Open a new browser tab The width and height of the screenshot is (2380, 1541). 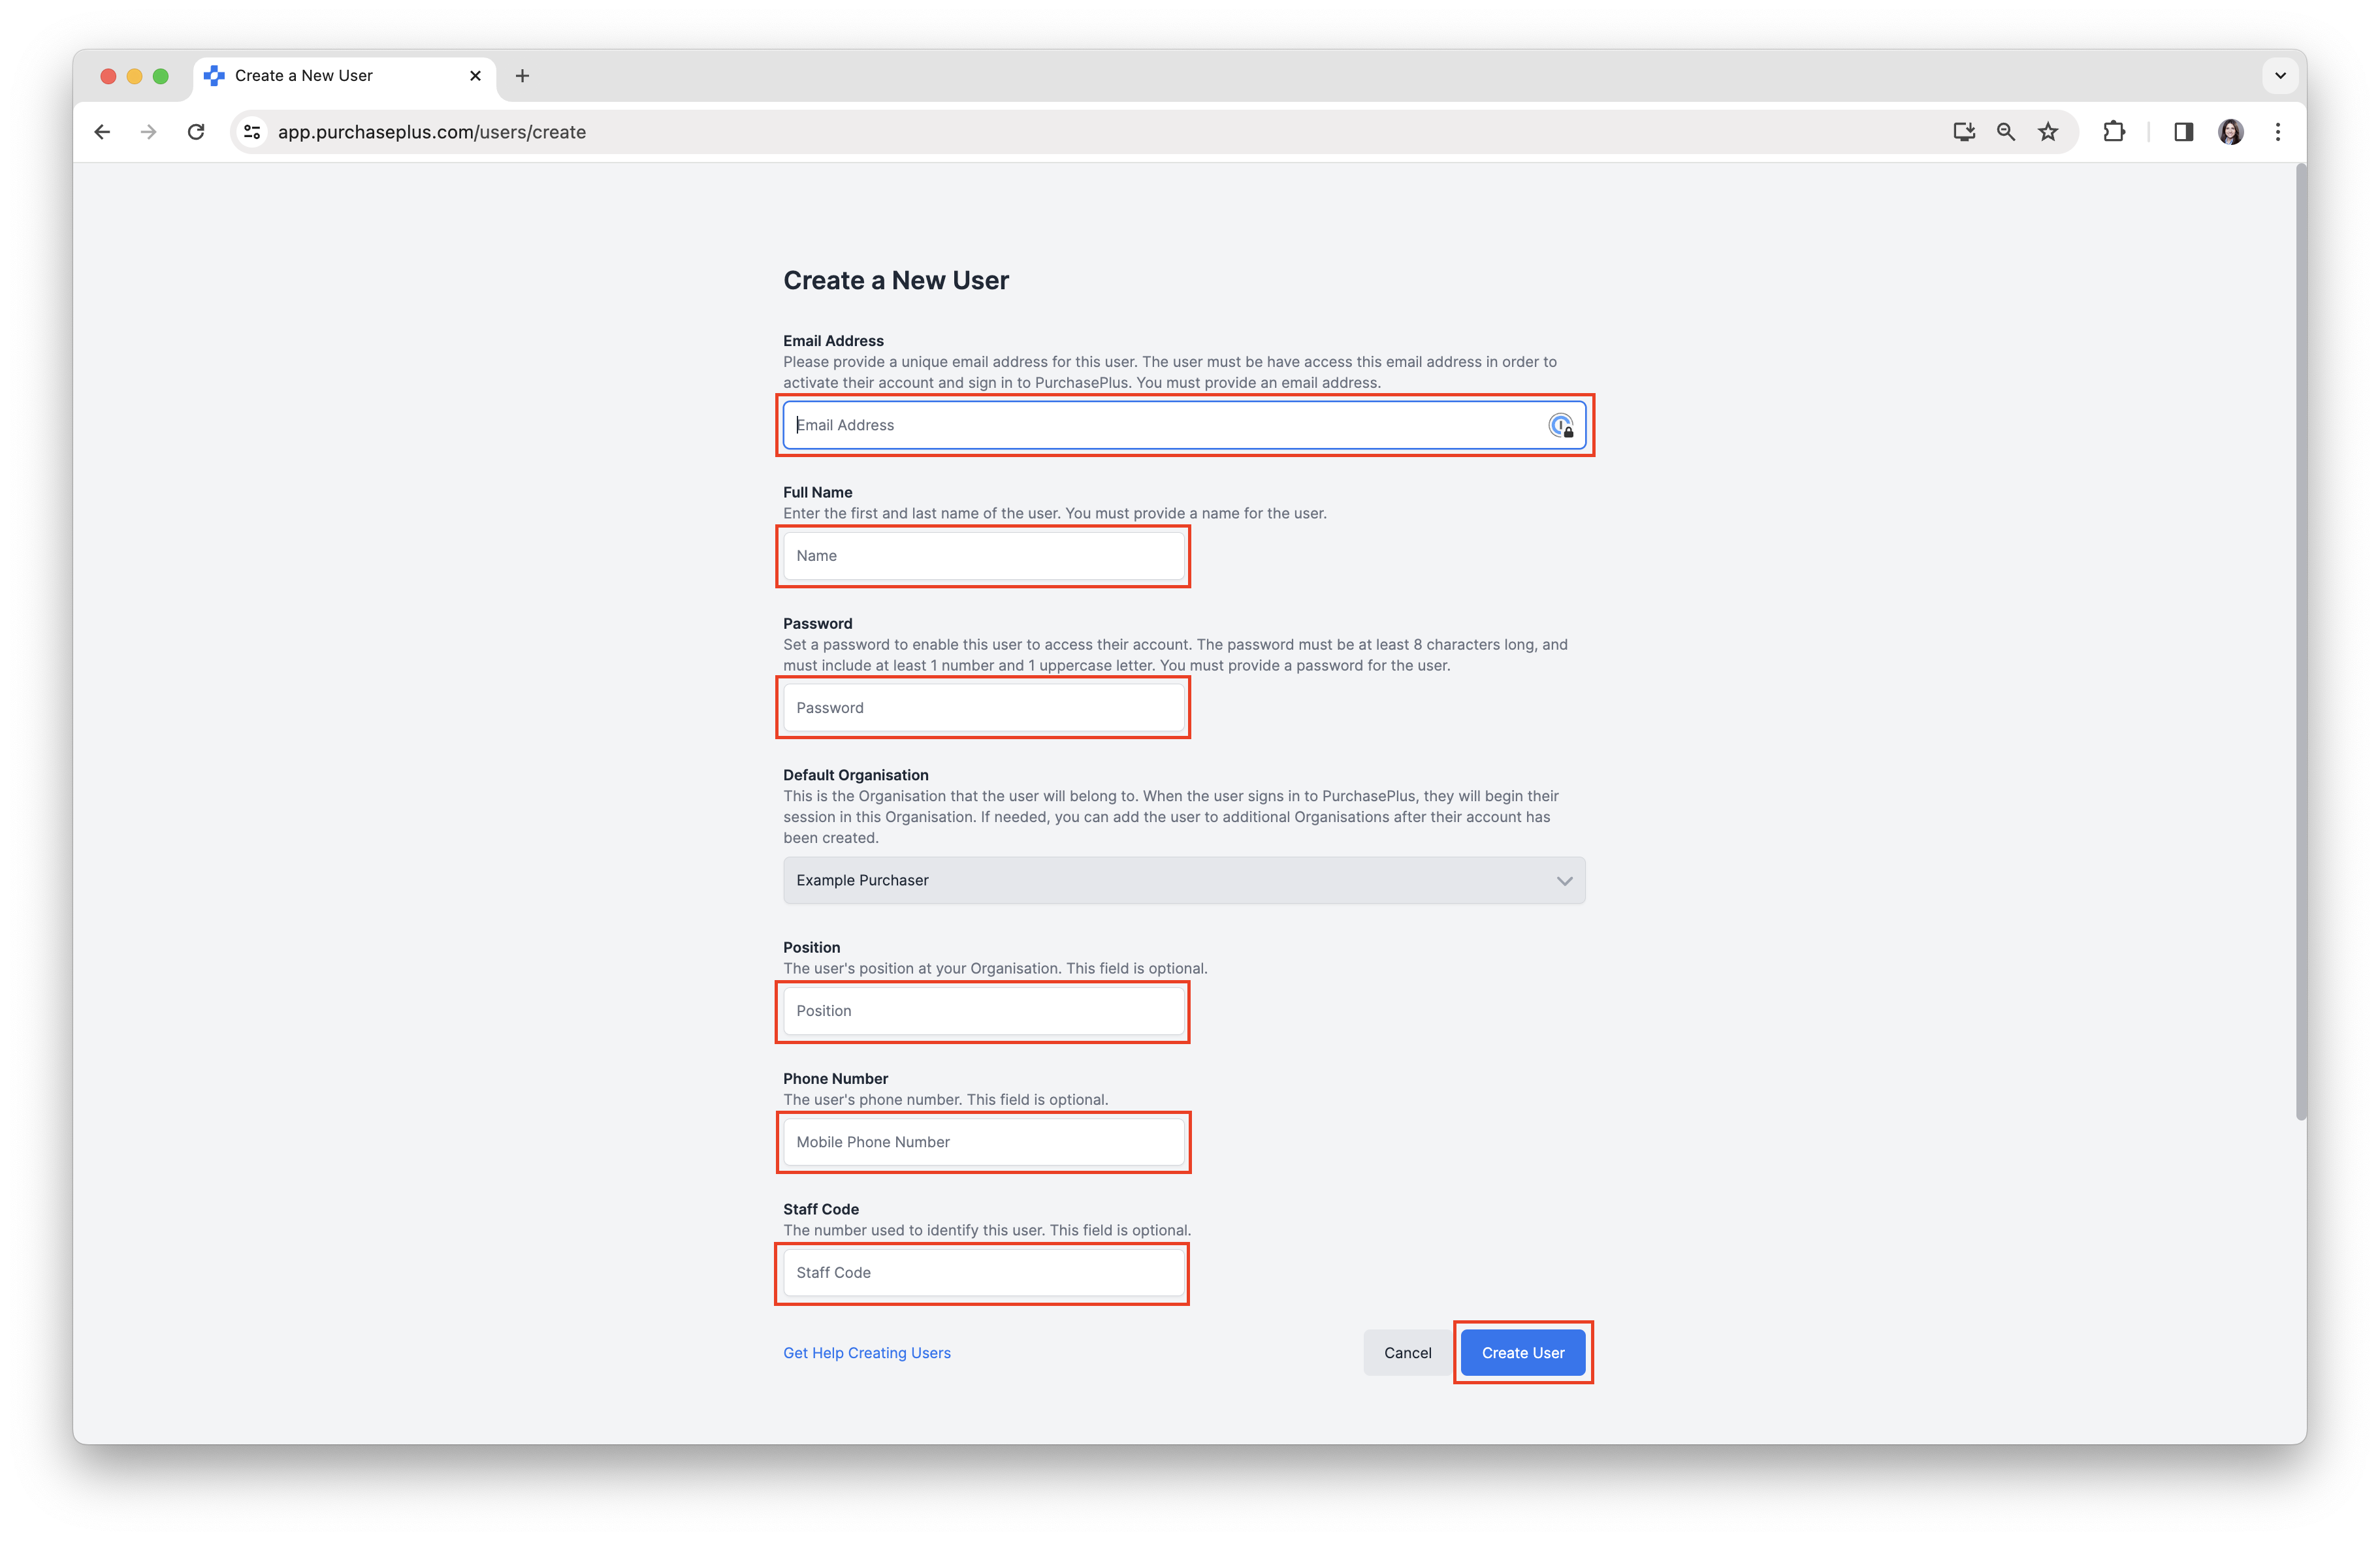522,75
